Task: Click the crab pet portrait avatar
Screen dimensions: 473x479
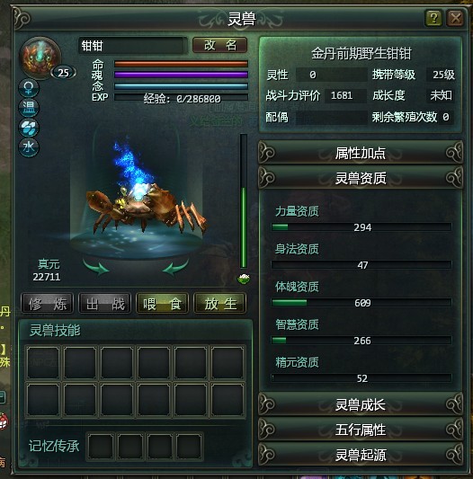Action: [x=40, y=58]
